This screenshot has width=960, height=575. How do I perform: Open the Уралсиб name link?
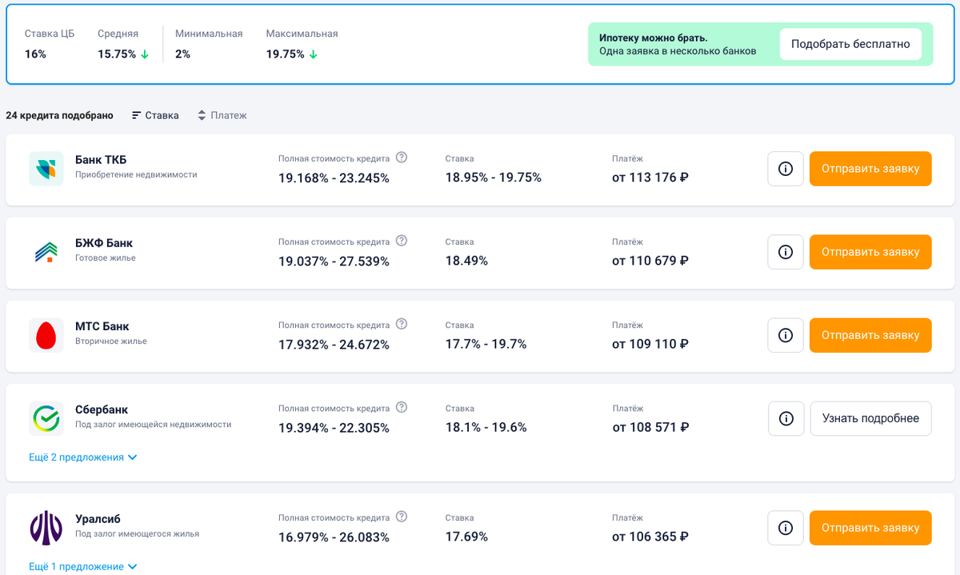point(98,519)
